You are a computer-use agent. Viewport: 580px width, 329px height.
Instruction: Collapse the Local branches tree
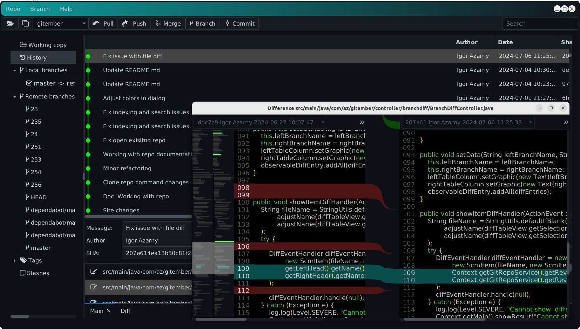click(x=15, y=70)
